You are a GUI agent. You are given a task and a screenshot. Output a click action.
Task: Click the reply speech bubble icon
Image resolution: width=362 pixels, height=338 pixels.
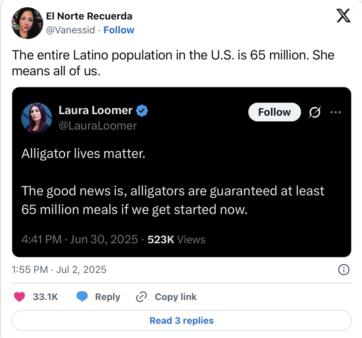click(82, 297)
